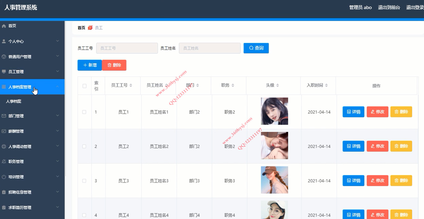This screenshot has height=219, width=424.
Task: Expand the 人事调动管理 chevron
Action: coord(58,146)
